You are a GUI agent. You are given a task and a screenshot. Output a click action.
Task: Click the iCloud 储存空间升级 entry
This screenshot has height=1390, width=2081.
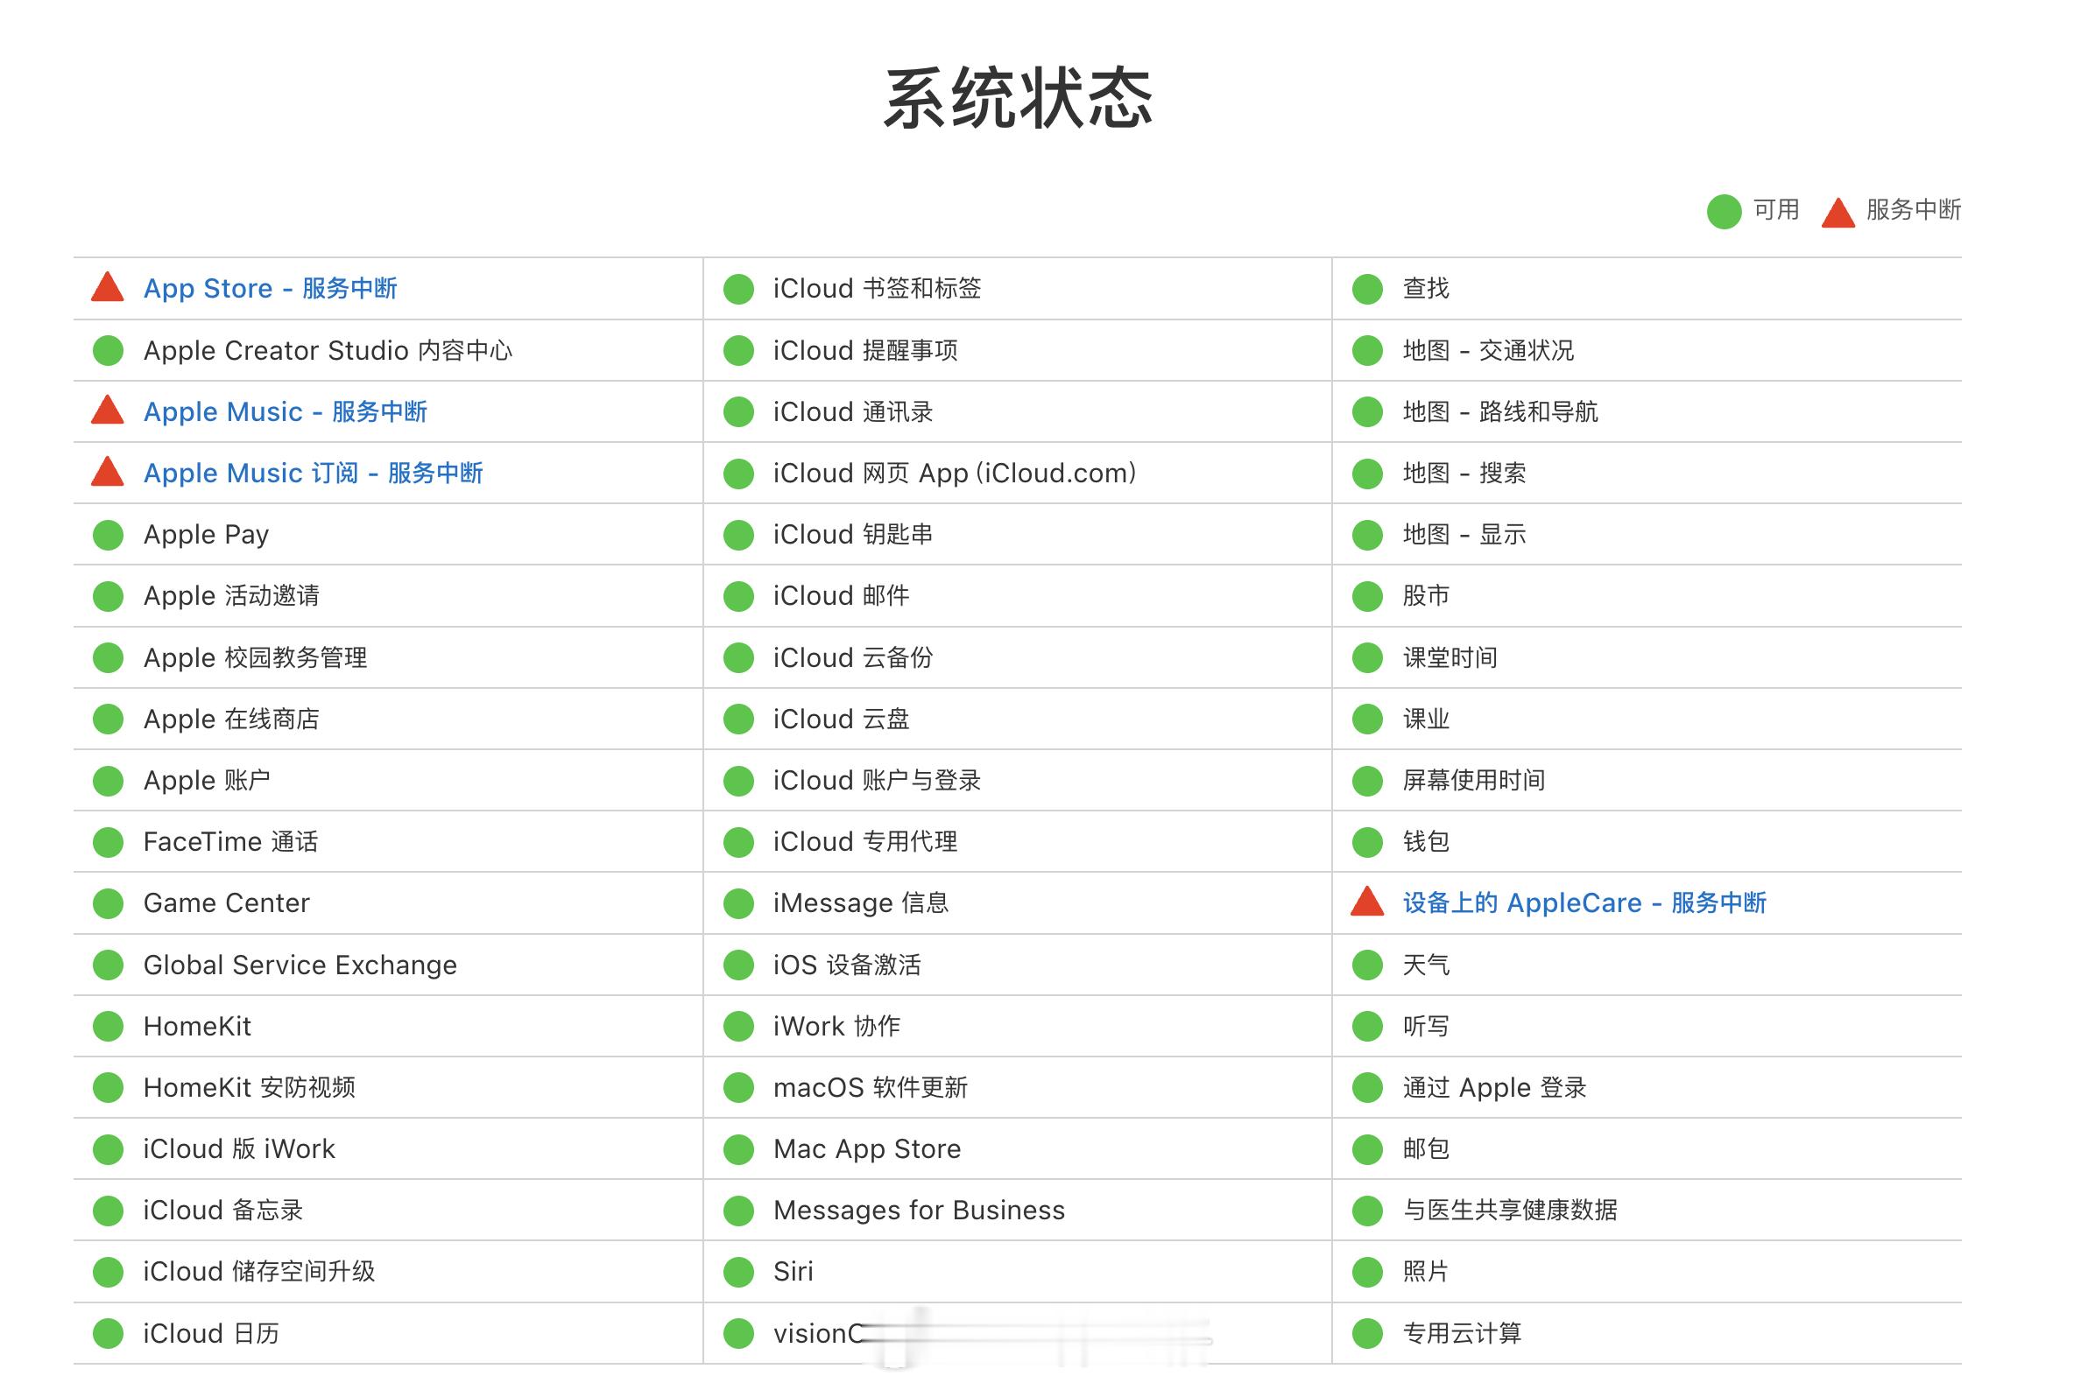259,1272
